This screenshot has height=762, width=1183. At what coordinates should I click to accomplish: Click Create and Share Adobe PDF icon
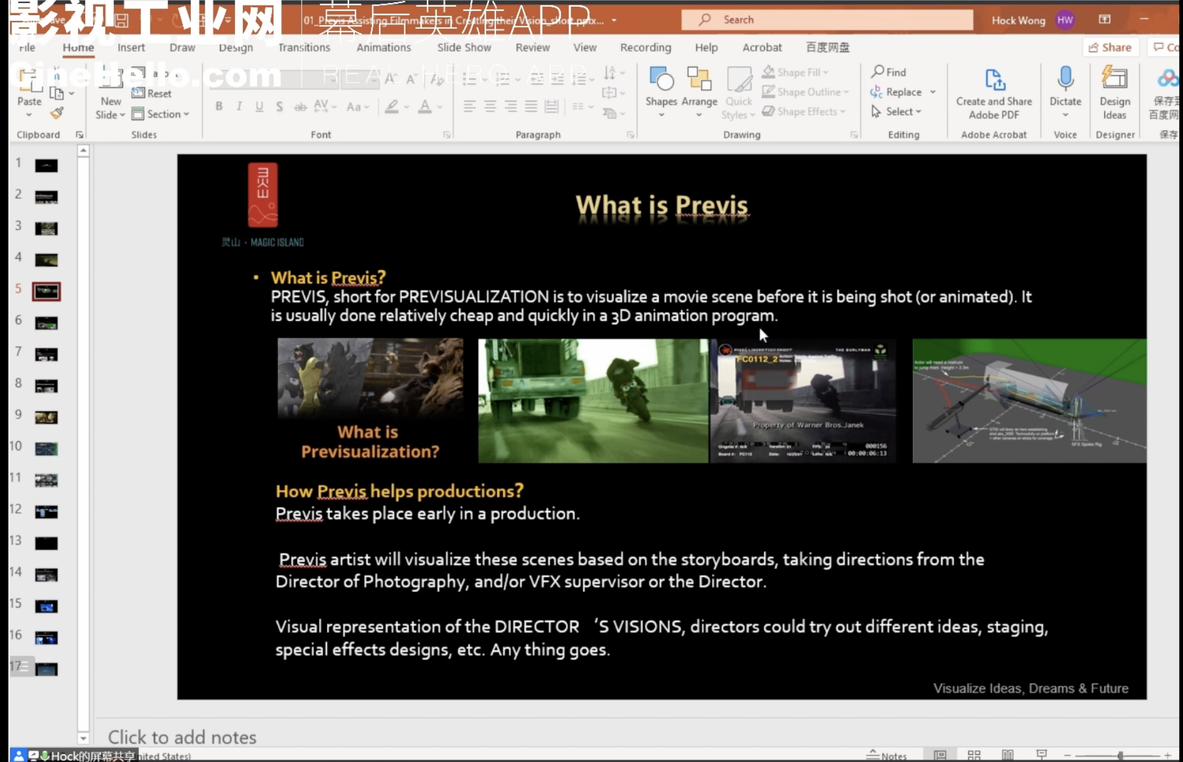pyautogui.click(x=993, y=80)
